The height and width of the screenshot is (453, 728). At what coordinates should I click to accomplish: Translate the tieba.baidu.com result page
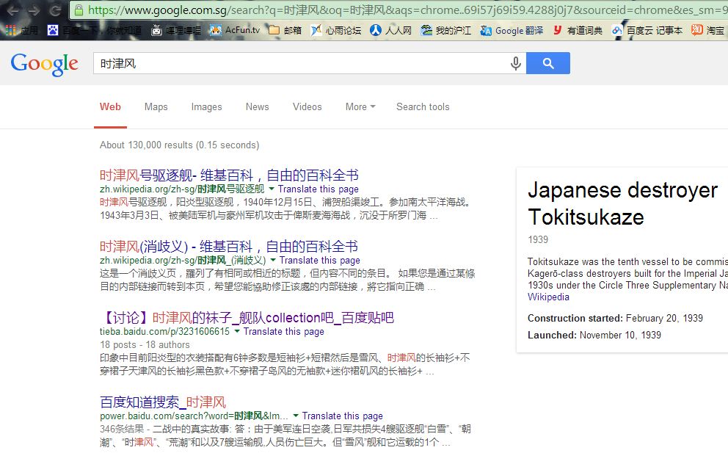click(x=284, y=331)
